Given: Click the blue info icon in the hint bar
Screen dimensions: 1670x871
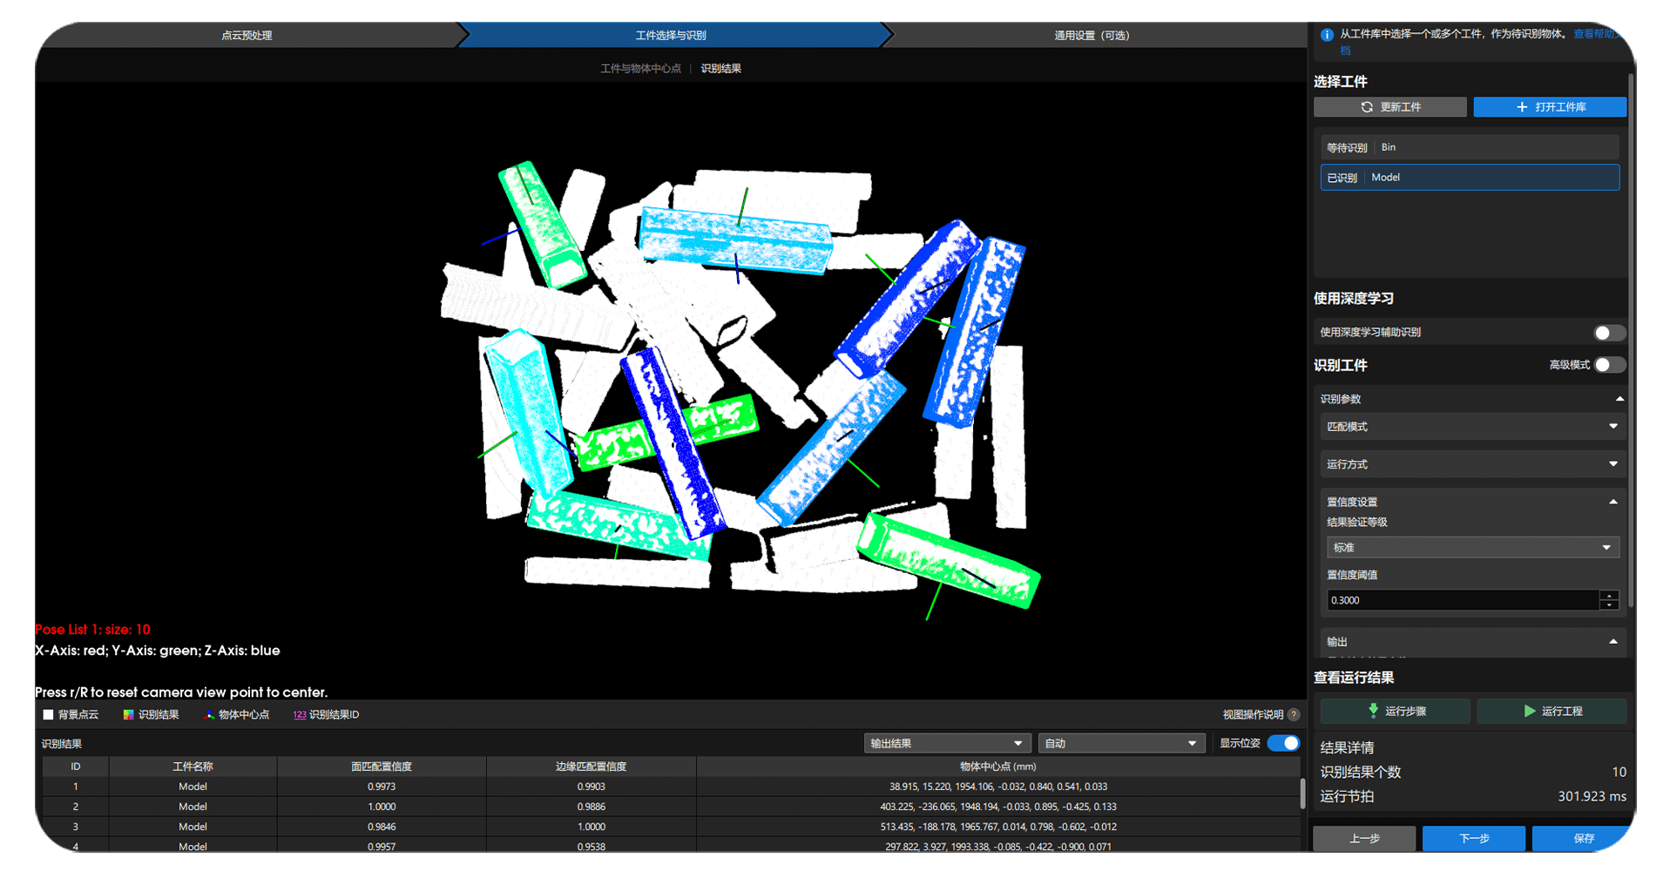Looking at the screenshot, I should click(1327, 35).
